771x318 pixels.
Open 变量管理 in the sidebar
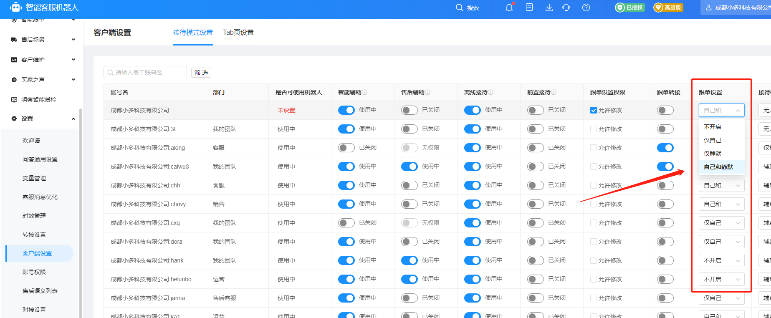[34, 178]
